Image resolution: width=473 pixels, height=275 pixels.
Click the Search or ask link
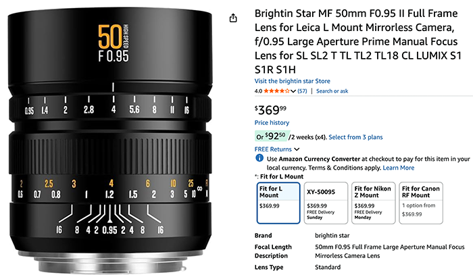[x=332, y=91]
